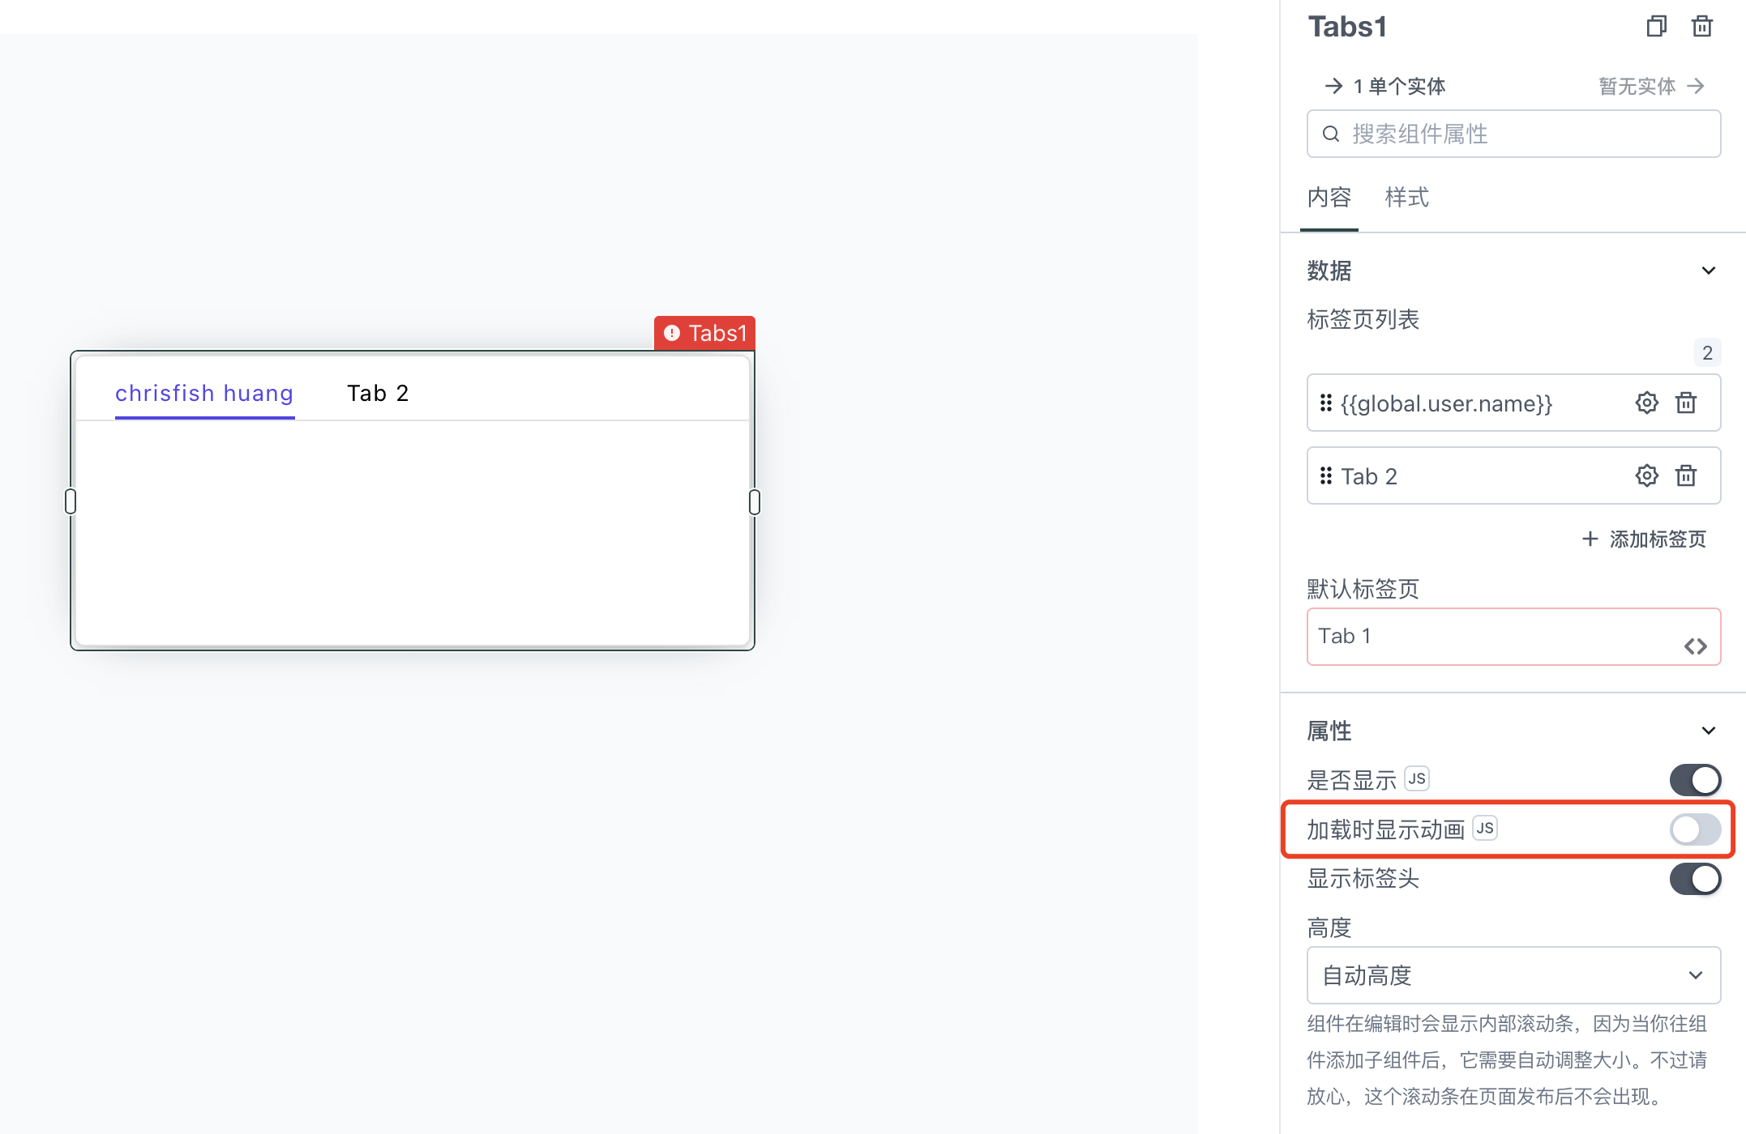Click the 属性 section heading

pyautogui.click(x=1329, y=731)
